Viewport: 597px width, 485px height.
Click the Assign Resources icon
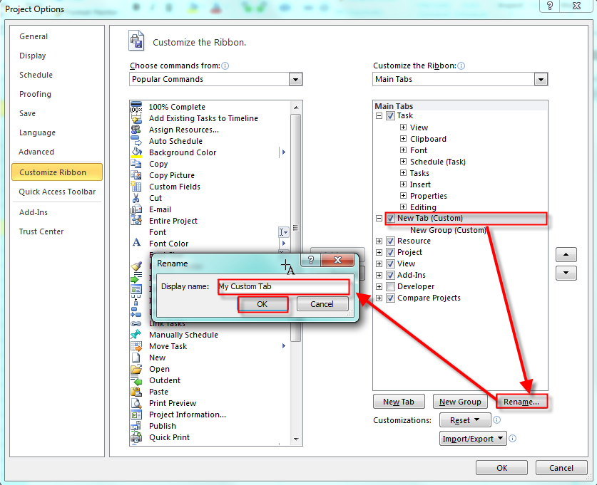[x=136, y=130]
